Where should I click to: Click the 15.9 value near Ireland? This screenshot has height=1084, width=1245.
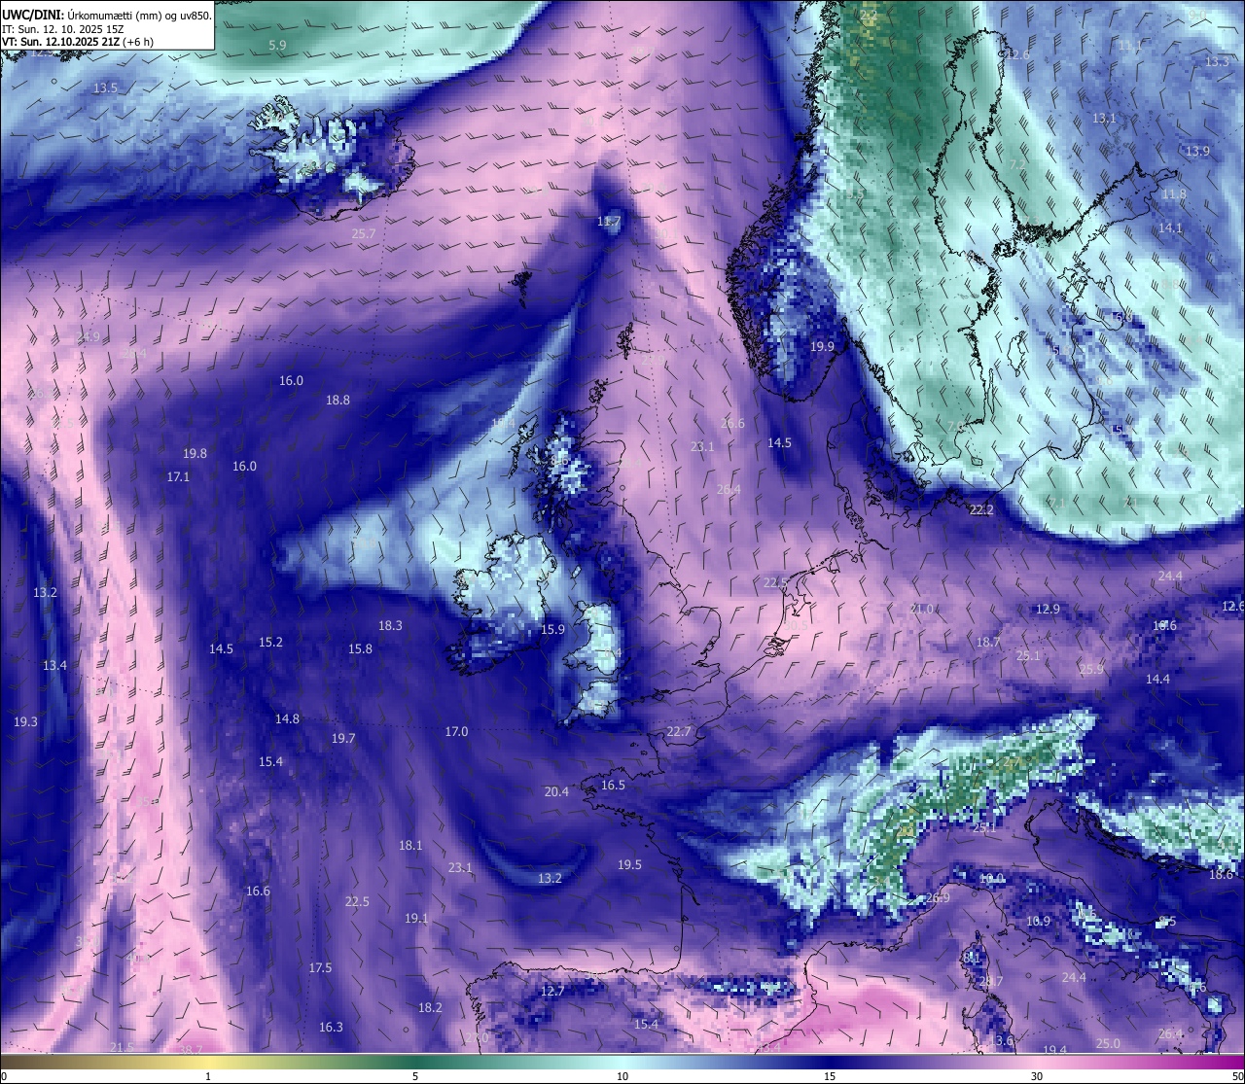(x=553, y=629)
